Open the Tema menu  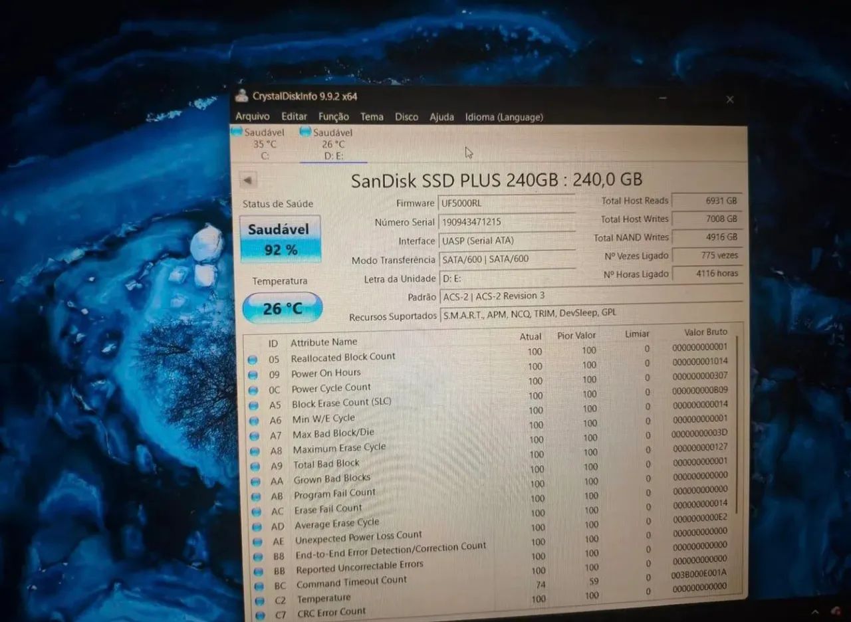point(372,116)
